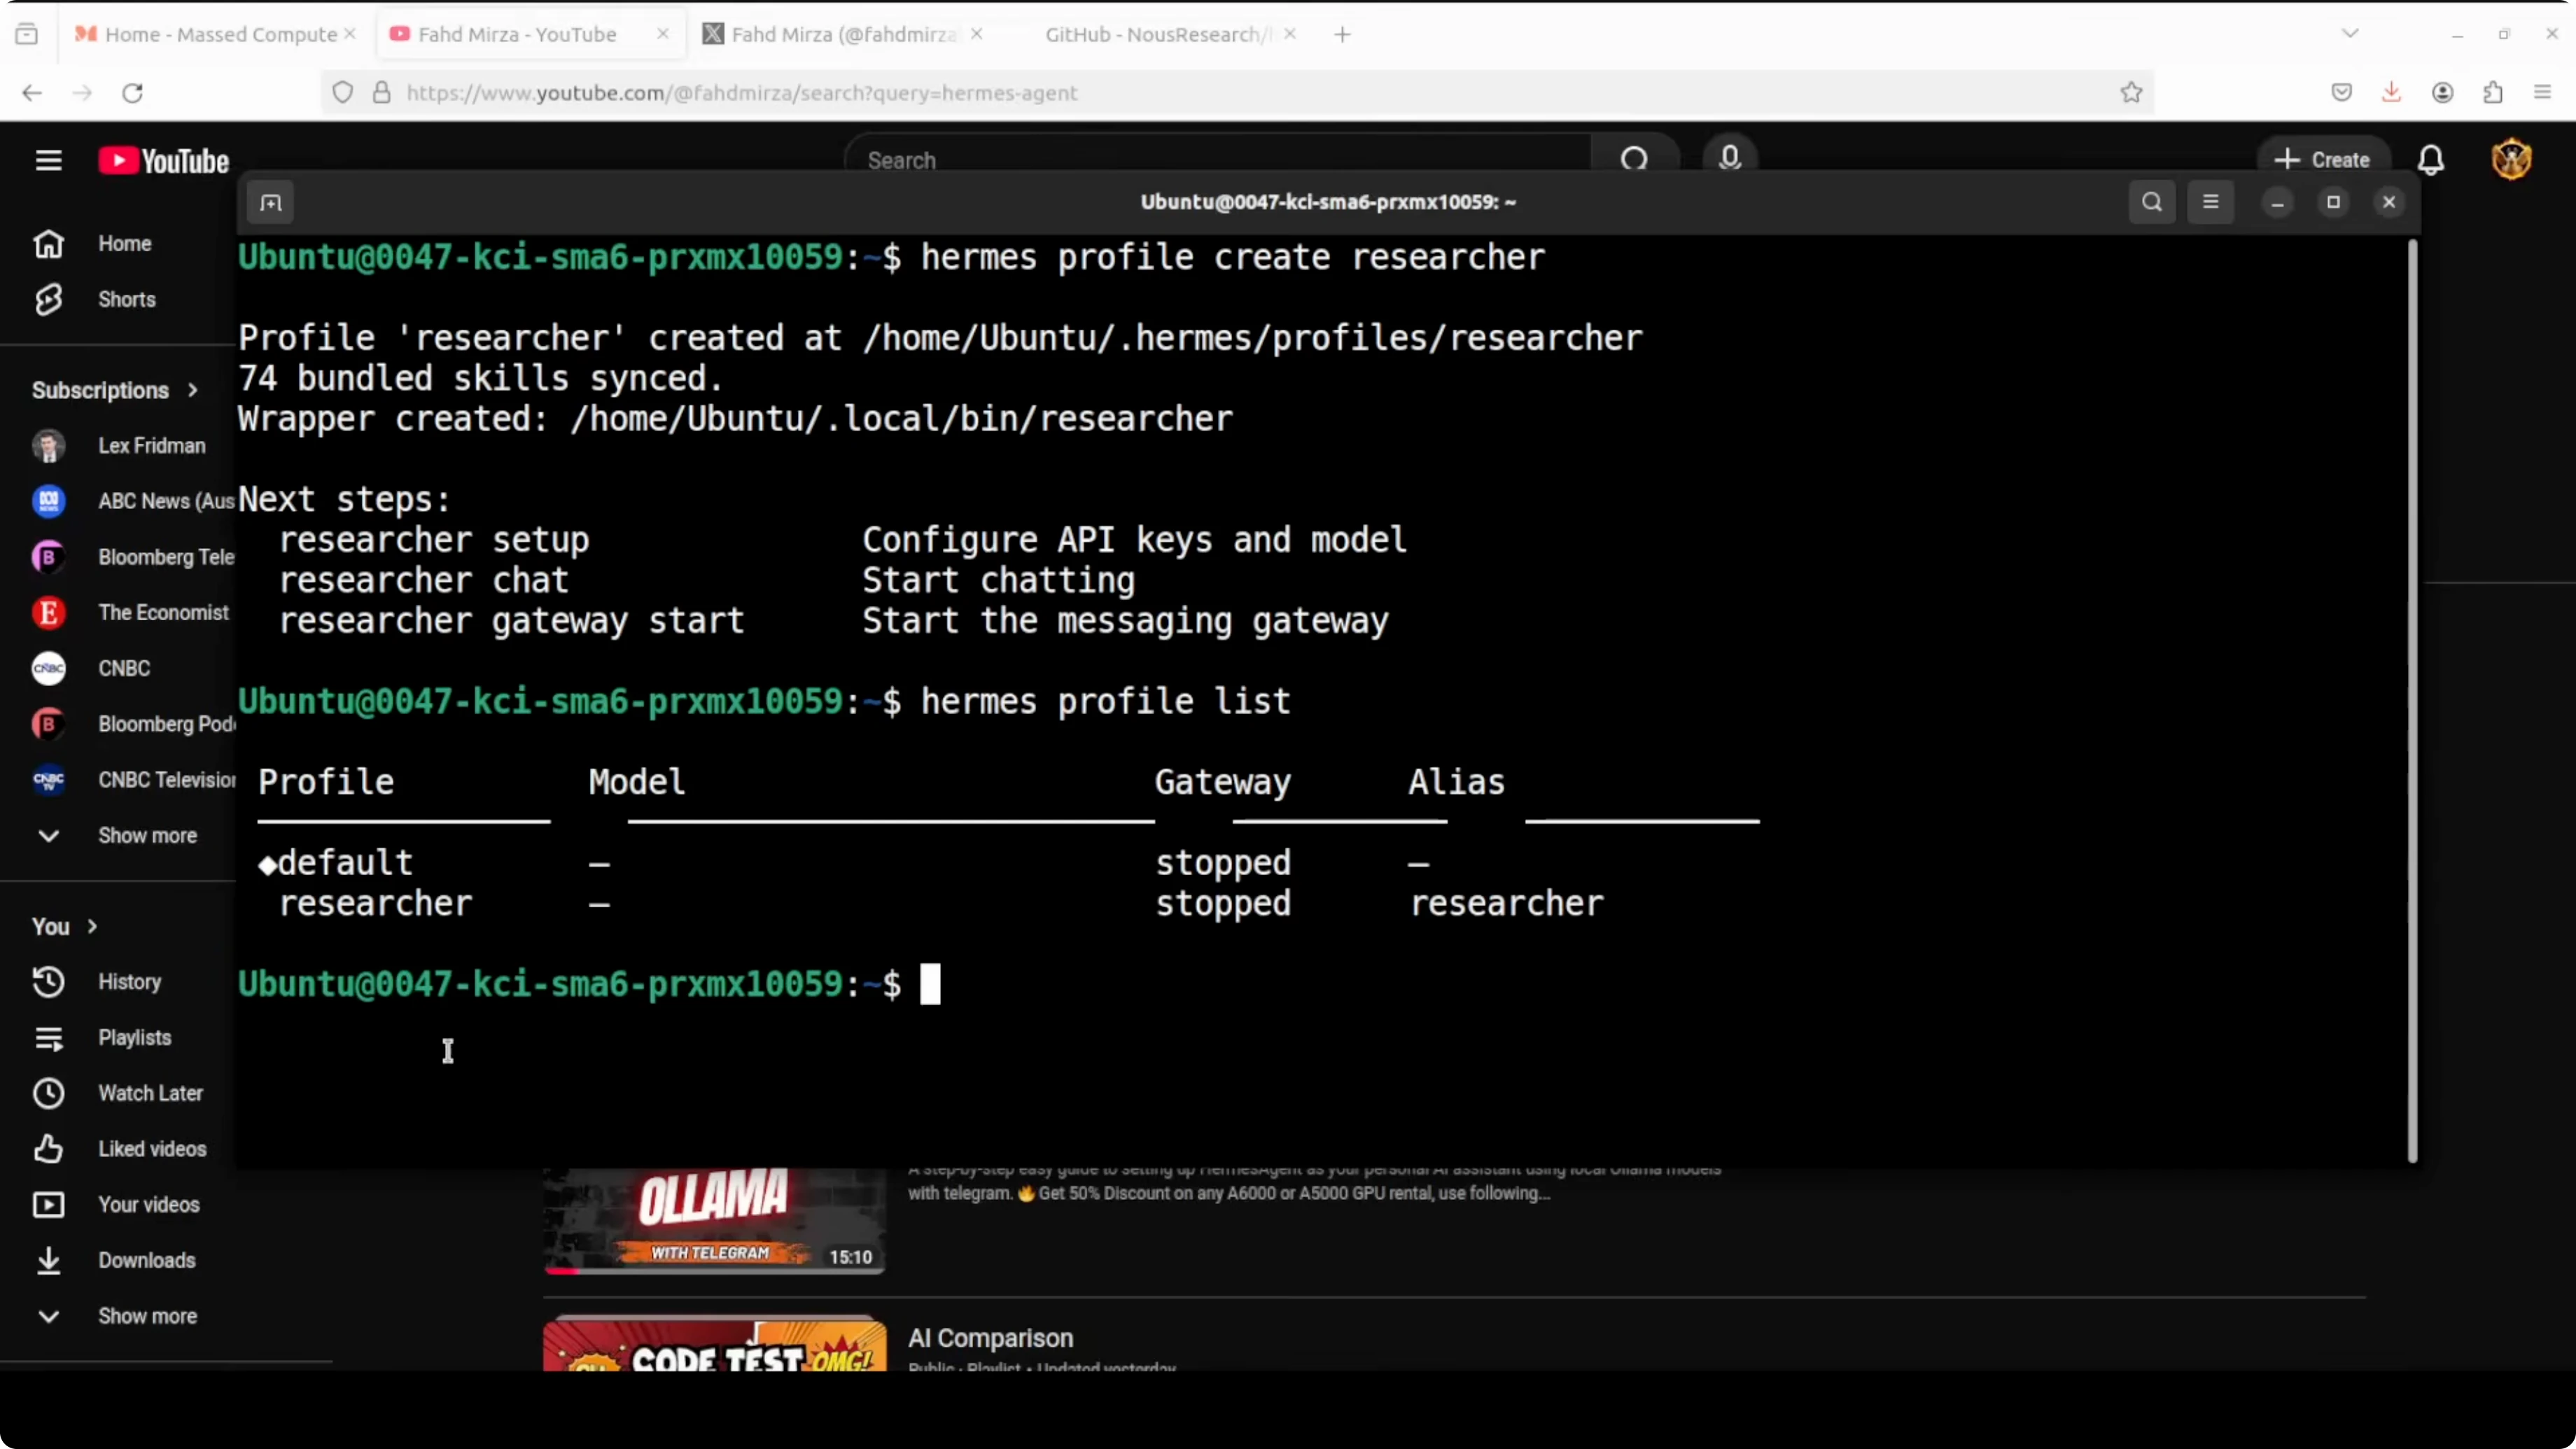Click the terminal vertical scrollbar

click(2411, 700)
